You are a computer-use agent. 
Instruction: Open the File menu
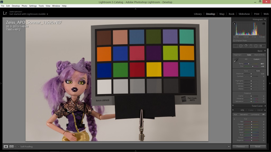click(x=3, y=6)
